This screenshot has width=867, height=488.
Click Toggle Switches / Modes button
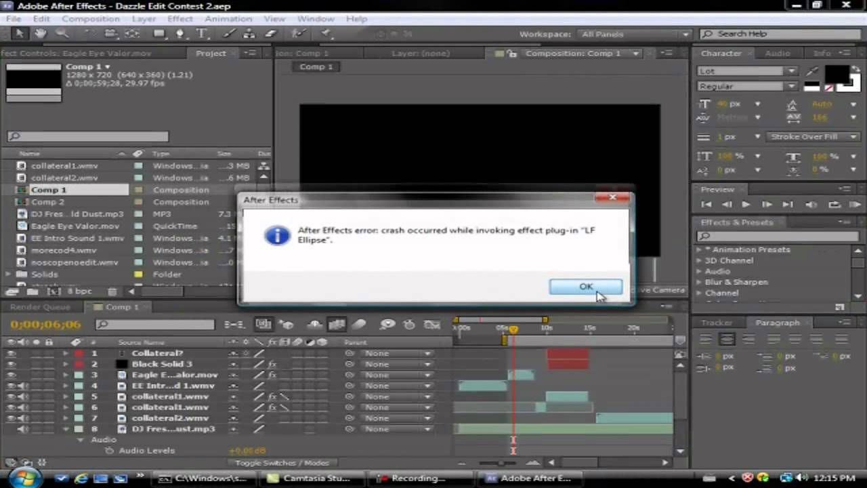(x=282, y=463)
